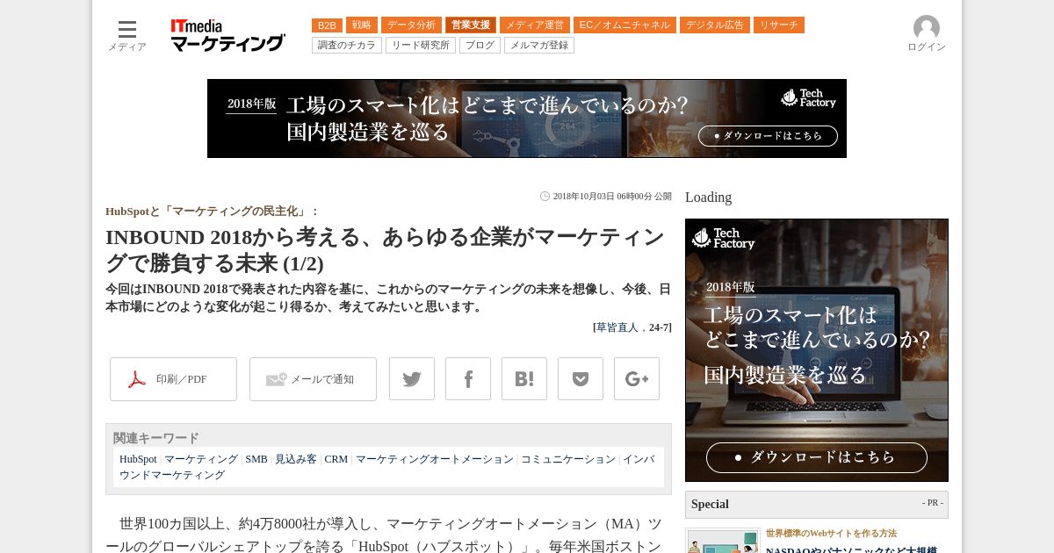Open the 24-7 author company link
This screenshot has width=1054, height=553.
tap(659, 327)
